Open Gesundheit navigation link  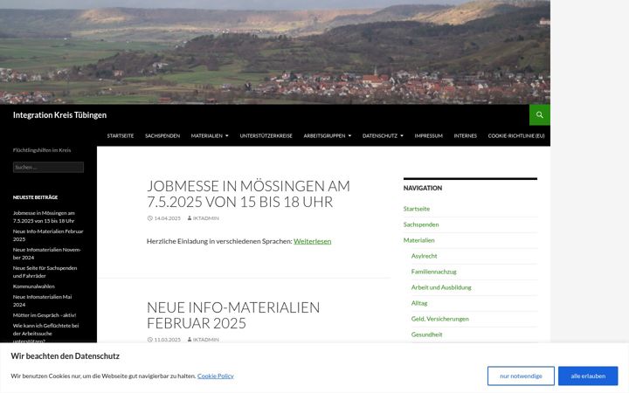pos(427,334)
